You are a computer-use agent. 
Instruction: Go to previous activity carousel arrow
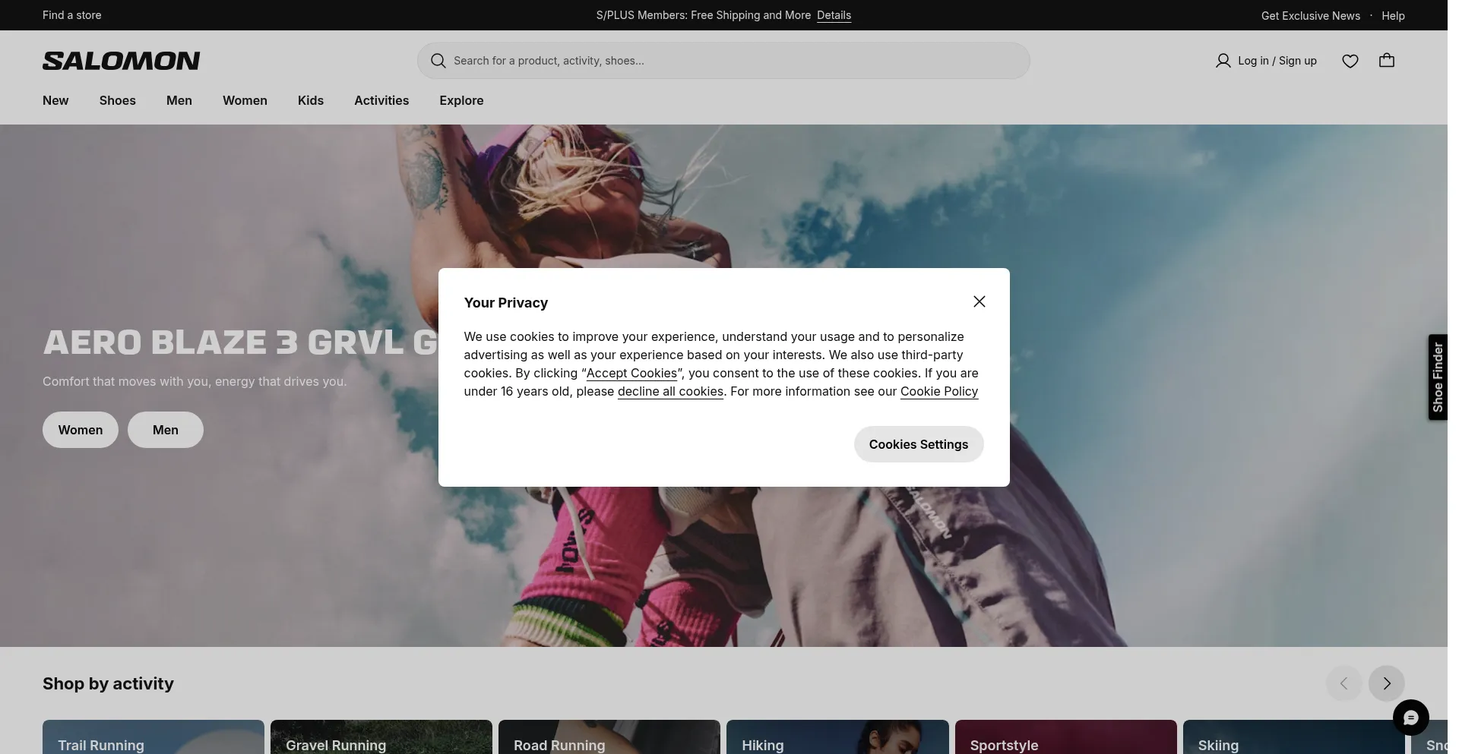(1343, 683)
